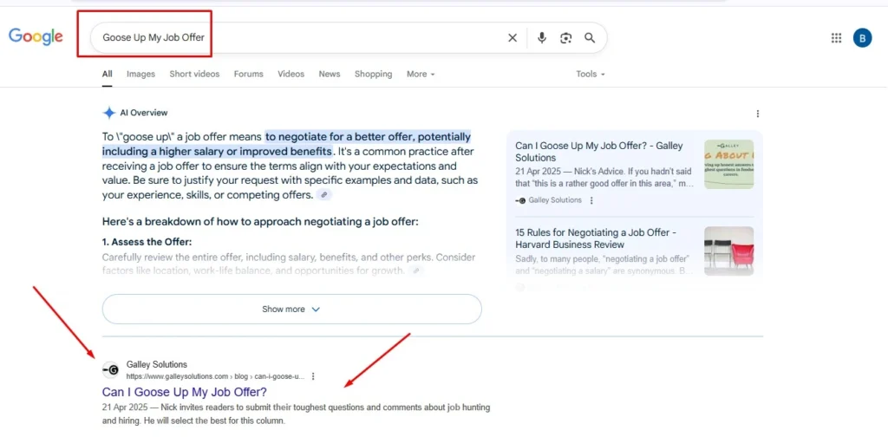The height and width of the screenshot is (437, 888).
Task: Click the Harvard Business Review chairs thumbnail
Action: (728, 251)
